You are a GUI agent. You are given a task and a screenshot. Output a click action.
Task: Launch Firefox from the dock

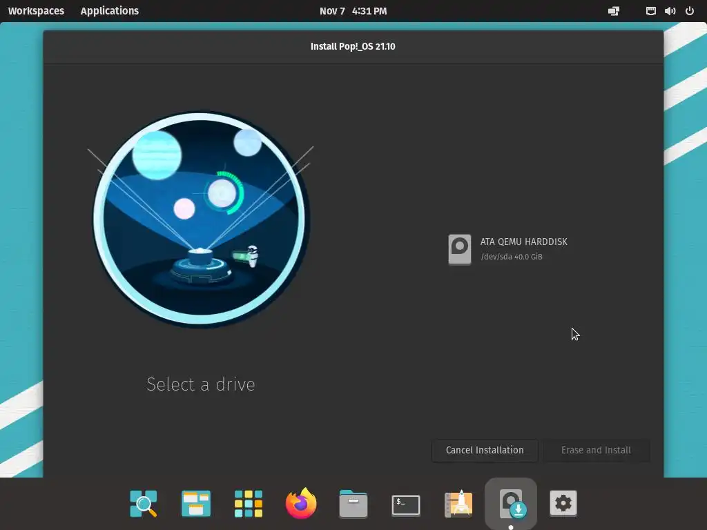coord(301,503)
